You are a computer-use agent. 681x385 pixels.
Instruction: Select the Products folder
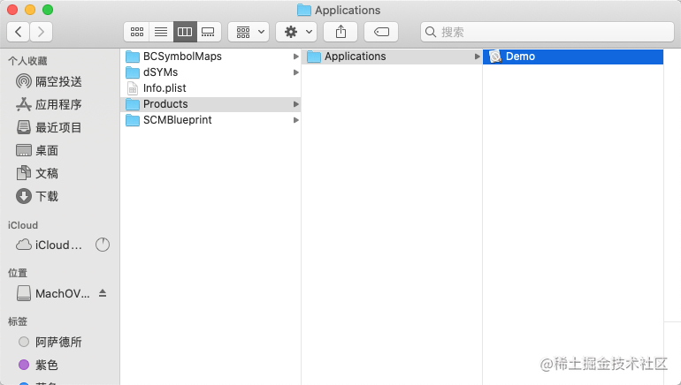210,104
